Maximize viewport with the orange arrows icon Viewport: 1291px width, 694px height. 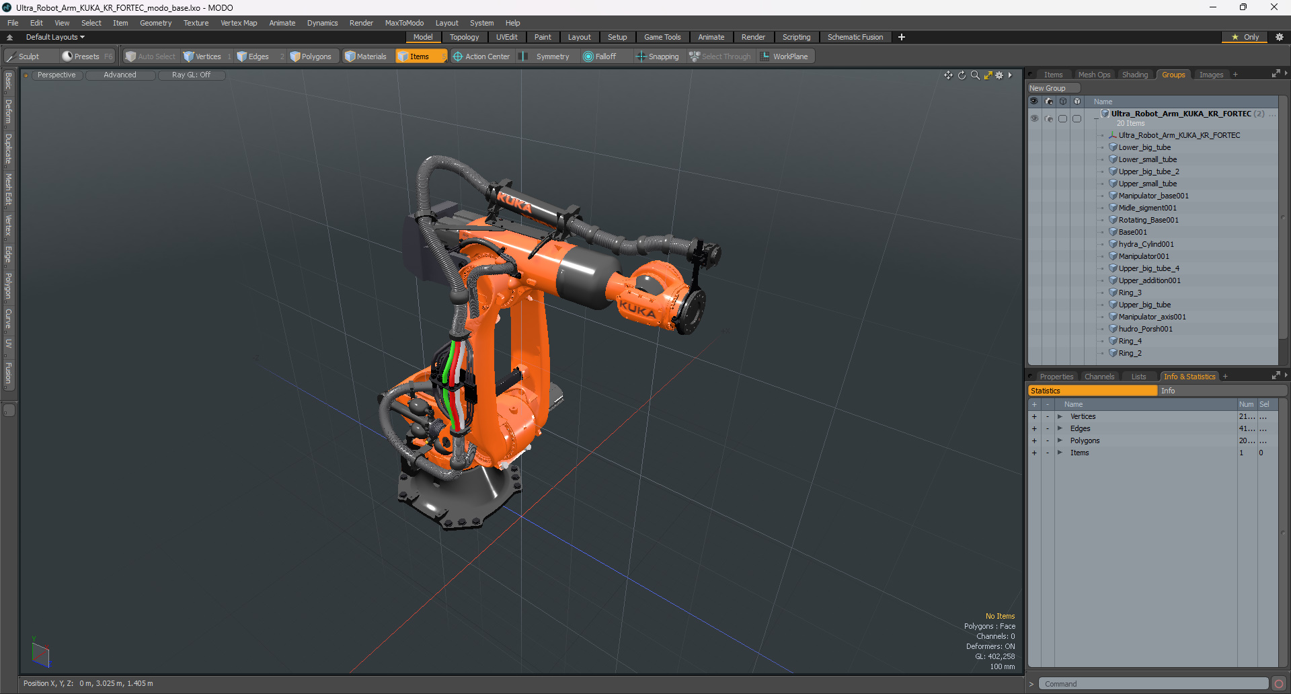[x=988, y=75]
